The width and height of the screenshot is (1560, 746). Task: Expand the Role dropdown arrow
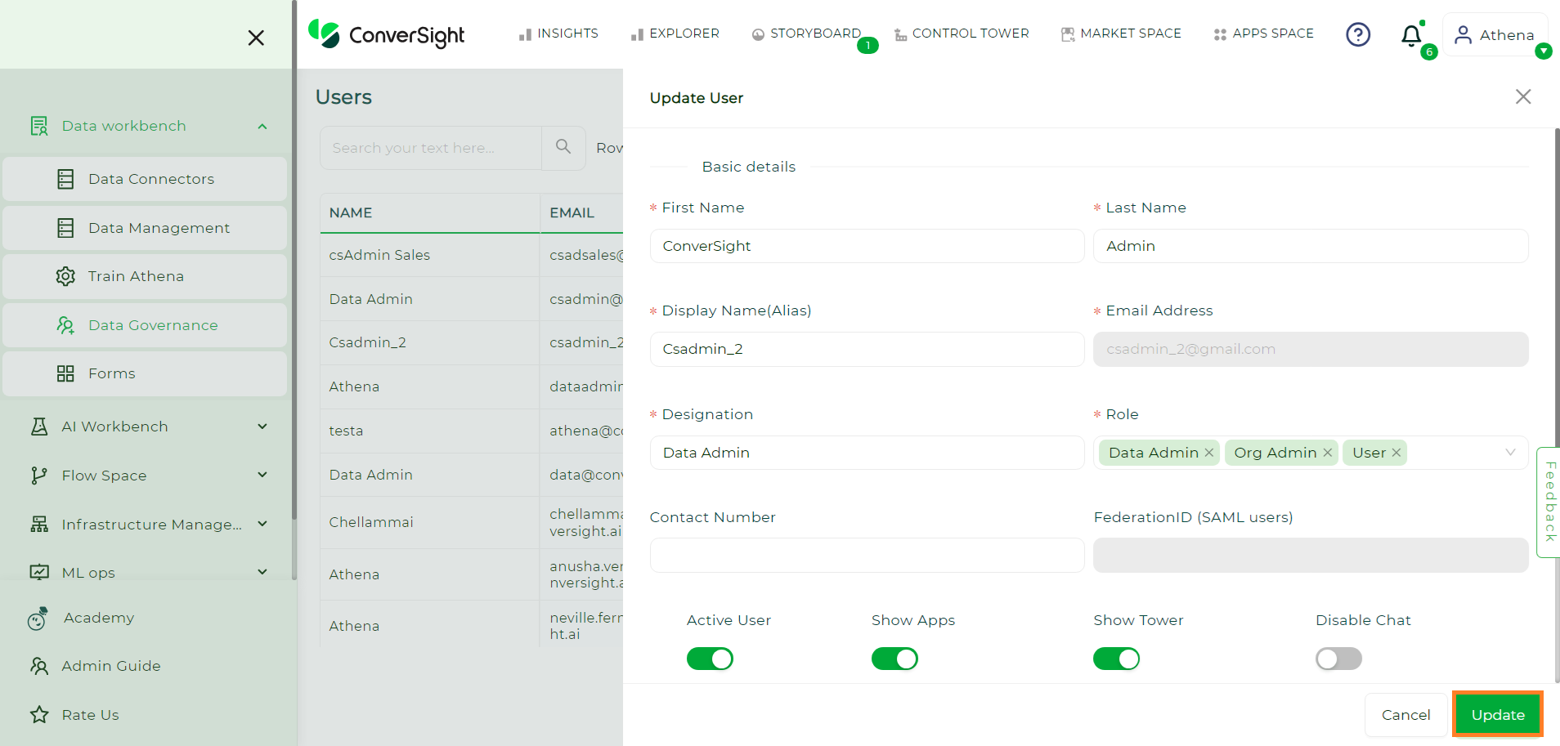(x=1510, y=453)
